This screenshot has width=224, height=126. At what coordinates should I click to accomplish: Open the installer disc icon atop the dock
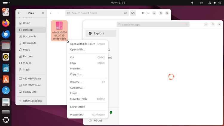click(x=6, y=12)
